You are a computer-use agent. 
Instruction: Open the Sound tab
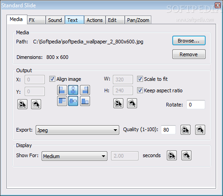tap(55, 20)
